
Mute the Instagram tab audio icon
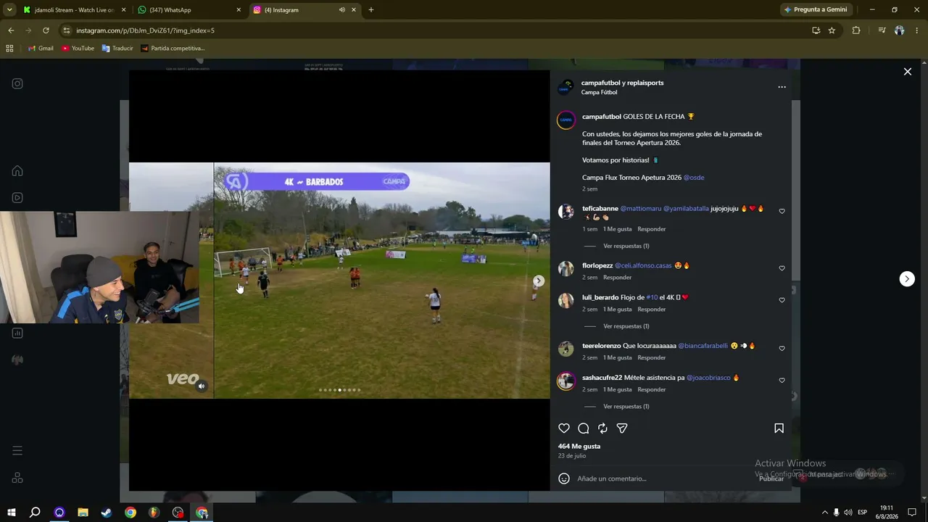coord(341,10)
